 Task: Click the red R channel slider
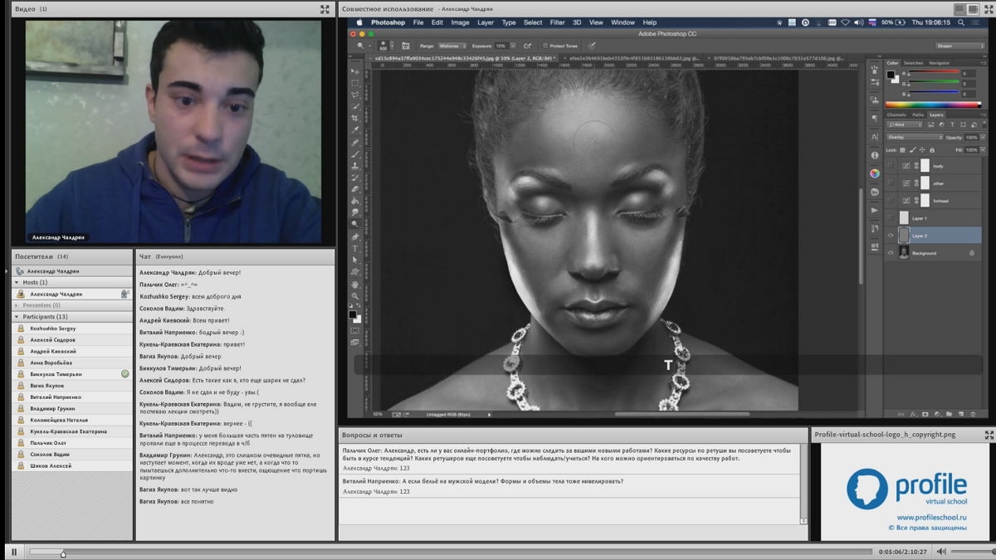(x=934, y=73)
